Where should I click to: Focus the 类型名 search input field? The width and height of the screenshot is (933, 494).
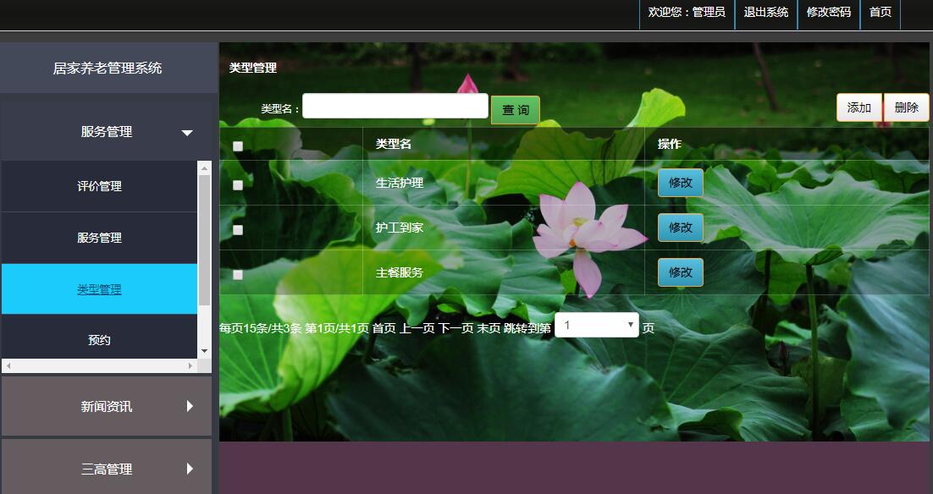point(395,106)
